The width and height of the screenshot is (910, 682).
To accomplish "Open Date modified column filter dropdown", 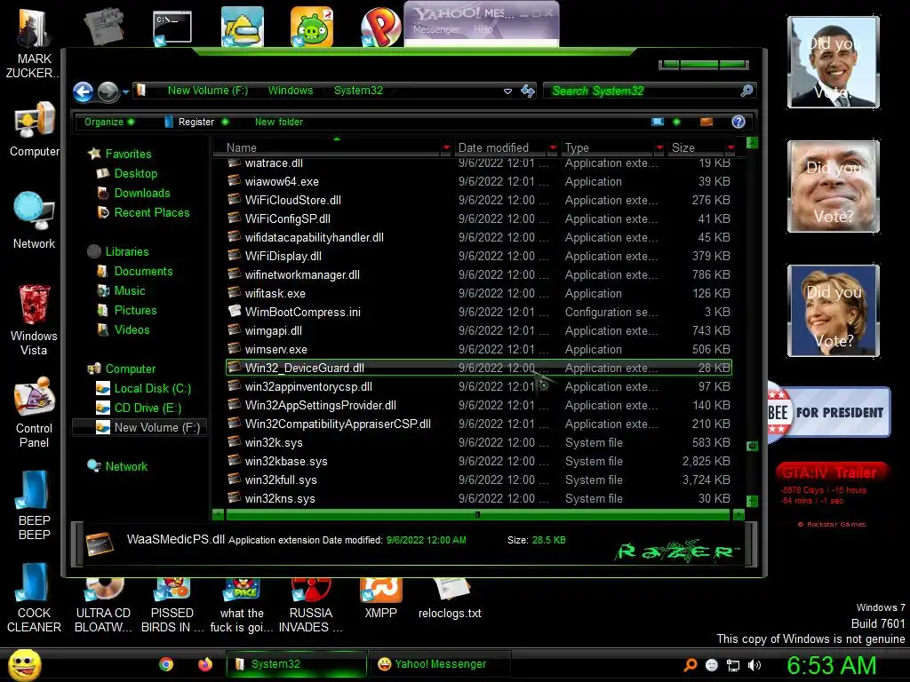I will [x=553, y=148].
